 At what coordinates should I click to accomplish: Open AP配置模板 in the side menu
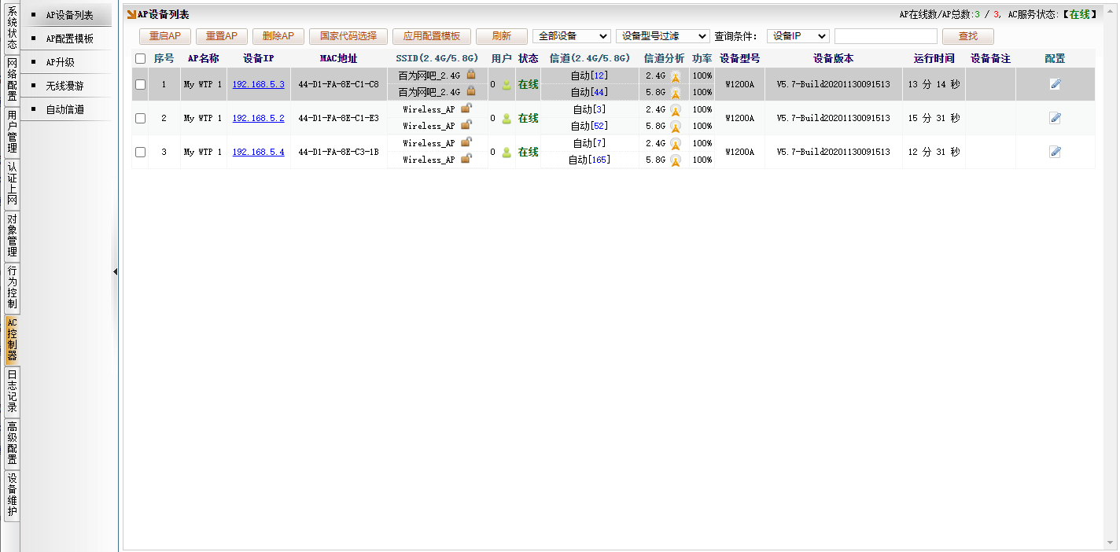[69, 39]
